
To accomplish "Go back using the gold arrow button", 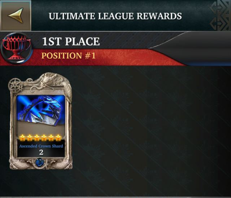I will pyautogui.click(x=16, y=16).
